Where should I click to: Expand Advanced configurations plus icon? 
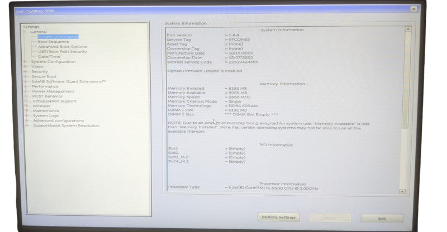(x=27, y=120)
